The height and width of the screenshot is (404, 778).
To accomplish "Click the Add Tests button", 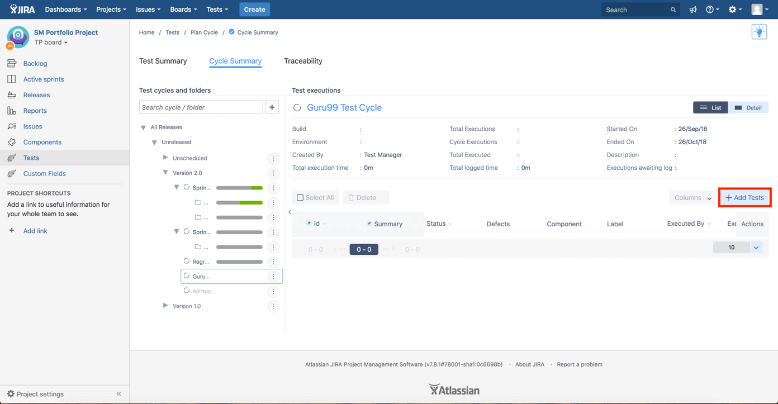I will pyautogui.click(x=744, y=198).
